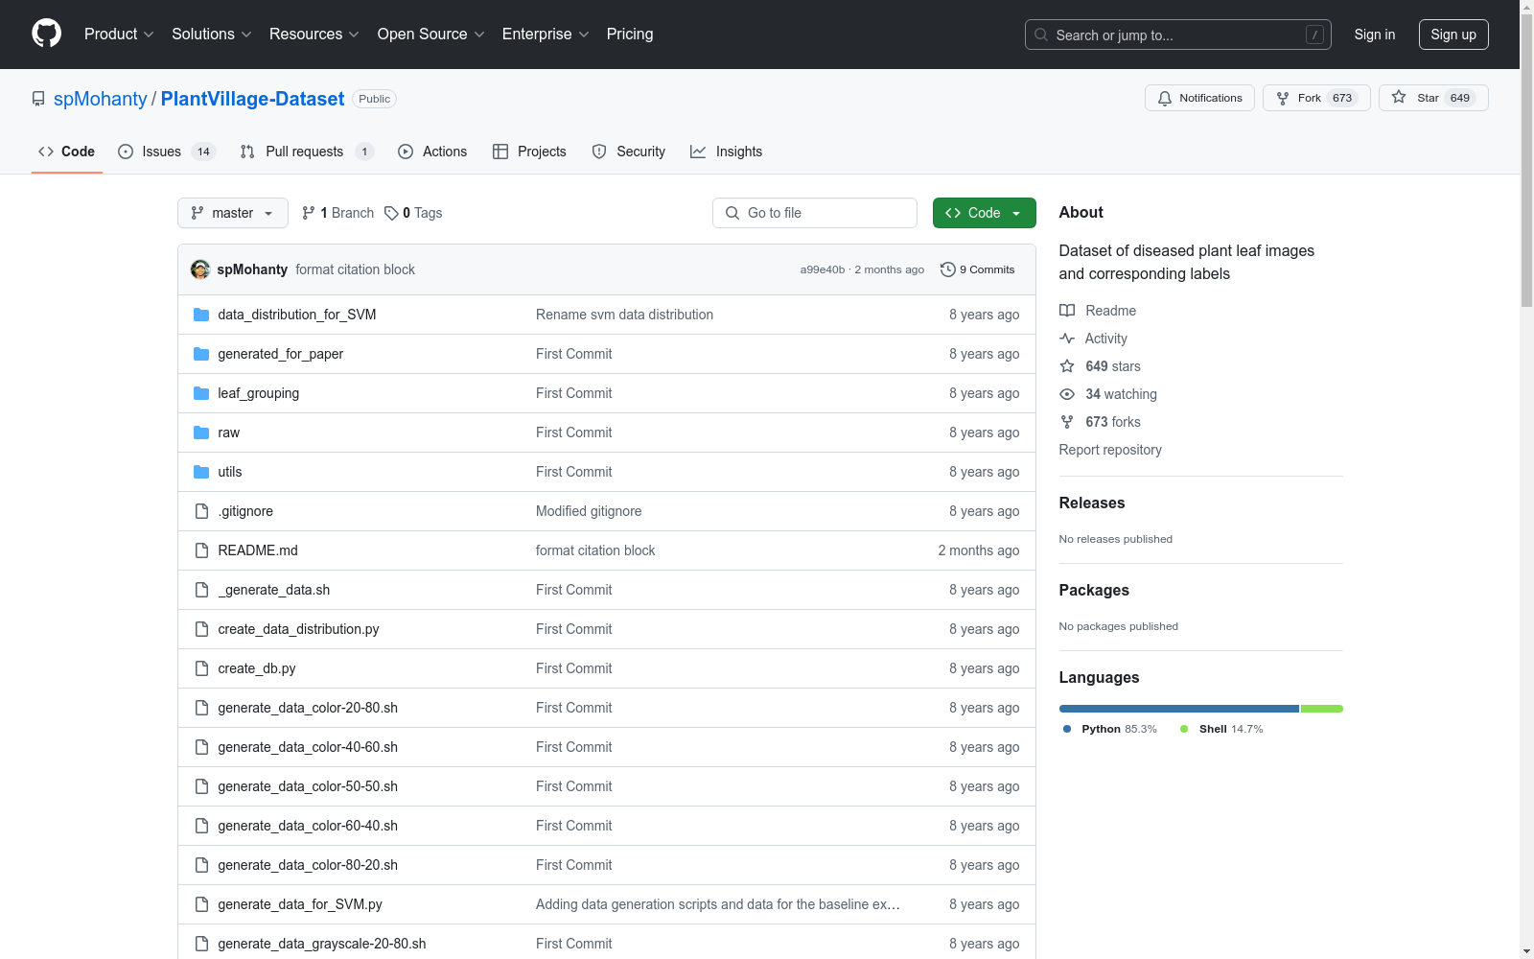
Task: Open the Issues tab
Action: pos(167,152)
